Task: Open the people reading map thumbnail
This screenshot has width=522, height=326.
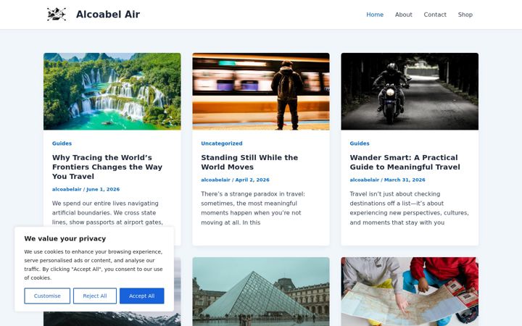Action: click(410, 291)
